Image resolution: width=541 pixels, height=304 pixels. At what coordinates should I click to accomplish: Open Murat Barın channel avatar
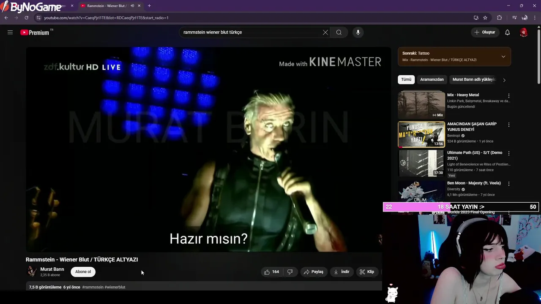tap(32, 271)
